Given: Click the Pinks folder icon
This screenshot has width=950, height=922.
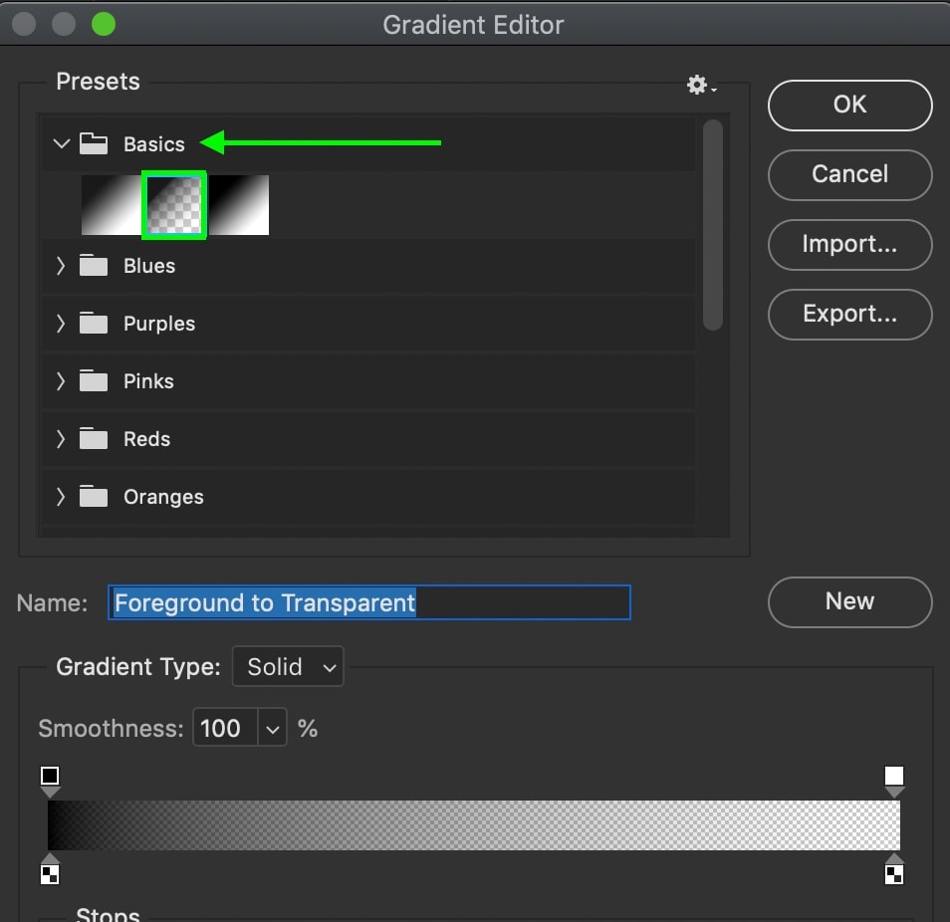Looking at the screenshot, I should [x=94, y=381].
